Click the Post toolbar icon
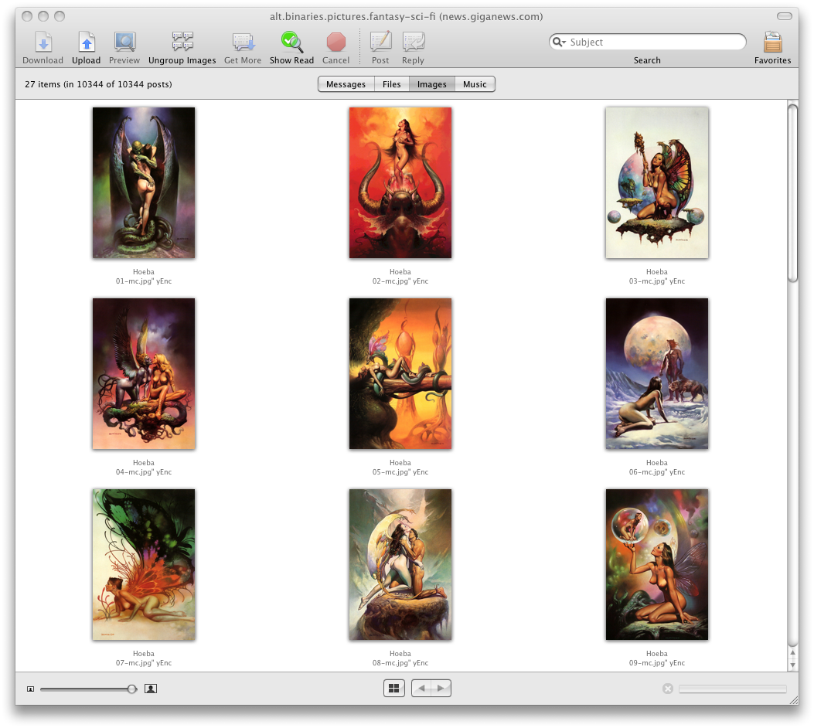 click(x=380, y=42)
